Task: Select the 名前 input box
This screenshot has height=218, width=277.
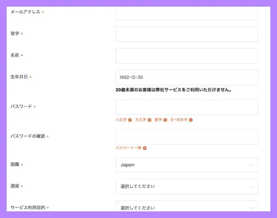Action: point(187,56)
